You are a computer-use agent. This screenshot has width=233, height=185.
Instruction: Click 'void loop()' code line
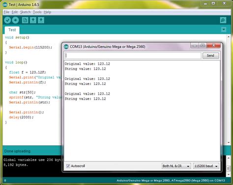click(x=16, y=62)
